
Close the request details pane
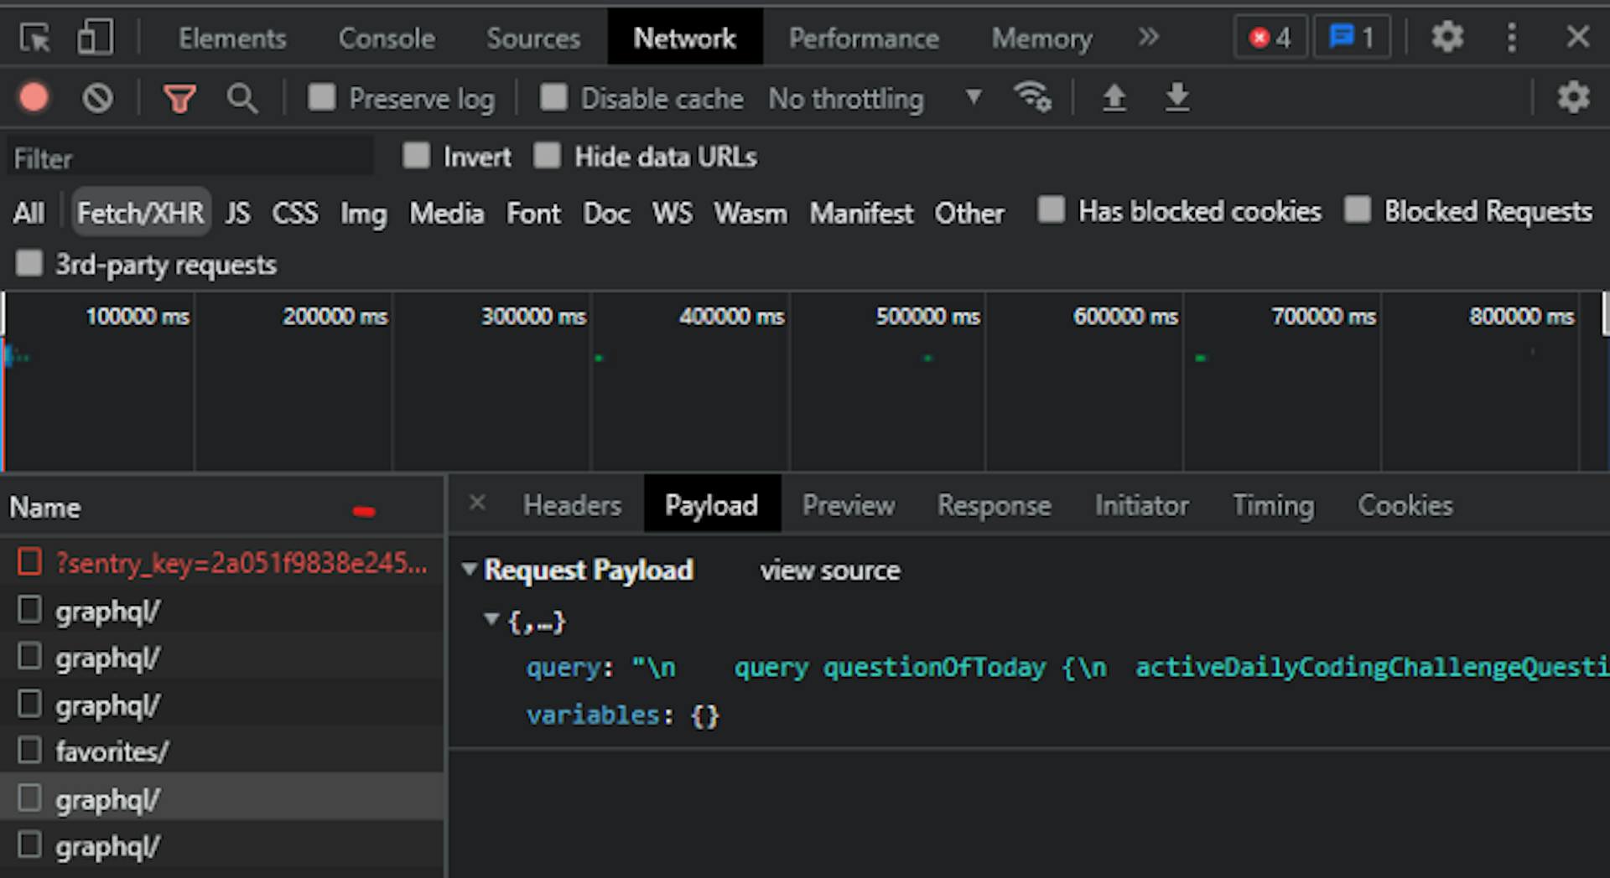[x=477, y=503]
